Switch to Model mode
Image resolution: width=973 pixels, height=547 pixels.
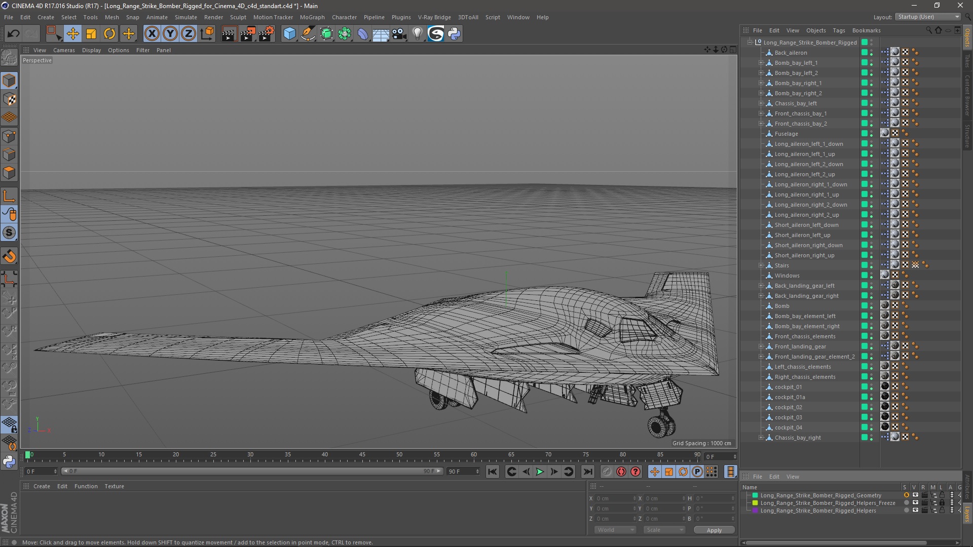pyautogui.click(x=9, y=81)
